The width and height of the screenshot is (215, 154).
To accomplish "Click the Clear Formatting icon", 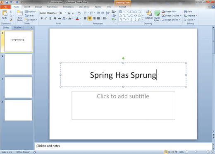I will pos(79,13).
